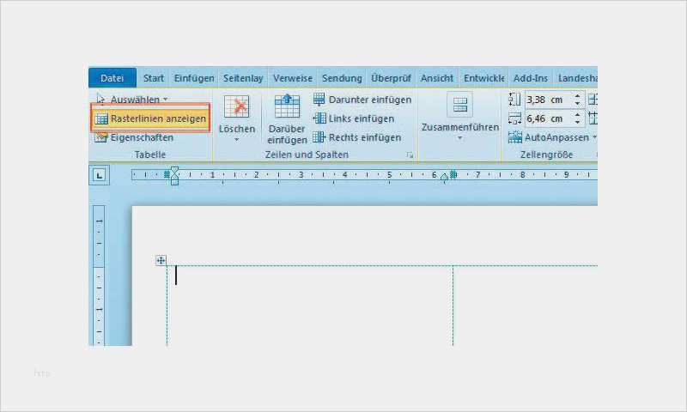Expand the Zusammenführen dropdown arrow

click(460, 138)
